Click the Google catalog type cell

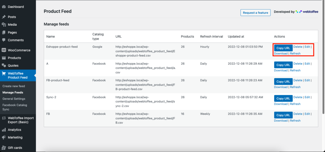[x=97, y=47]
